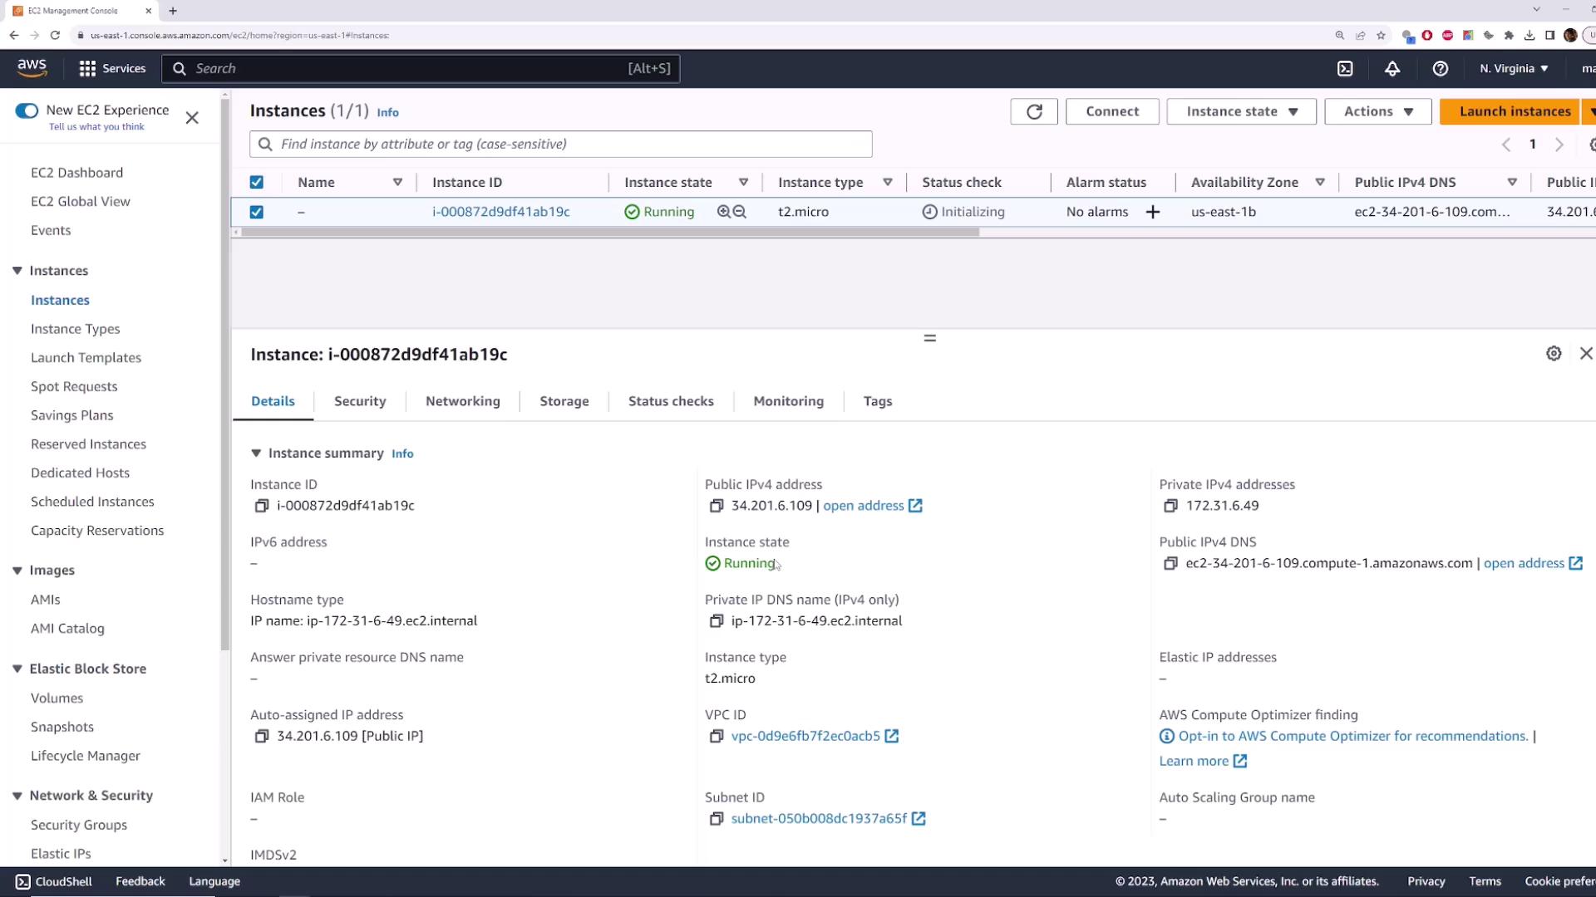1596x897 pixels.
Task: Click the zoom in instance state icon
Action: (723, 212)
